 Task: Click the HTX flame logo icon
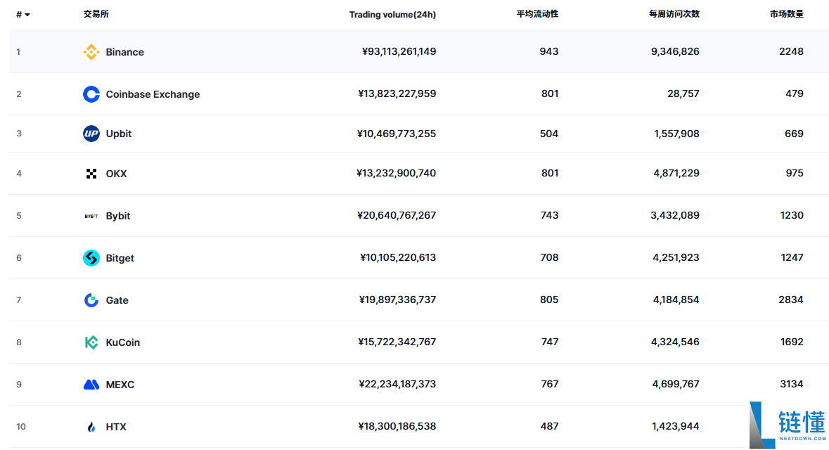(x=91, y=427)
